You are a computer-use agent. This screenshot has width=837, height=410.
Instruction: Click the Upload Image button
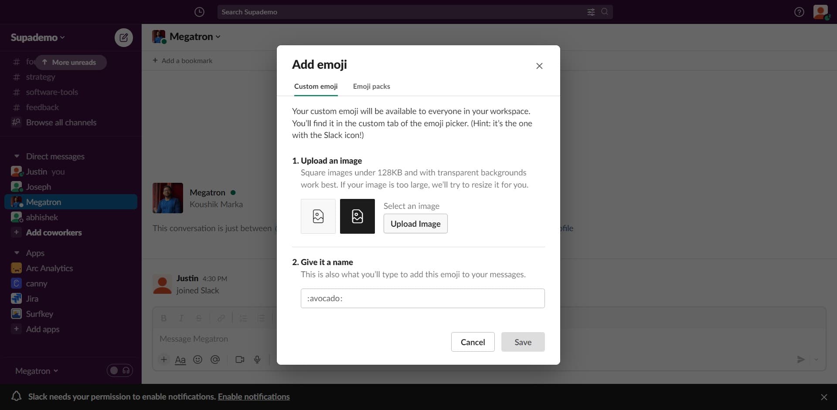coord(415,224)
